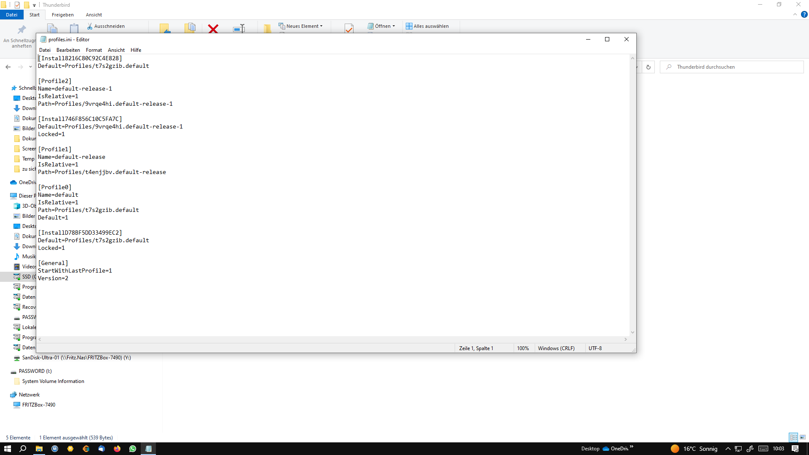Click the Ausschneiden scissors button

pos(106,26)
